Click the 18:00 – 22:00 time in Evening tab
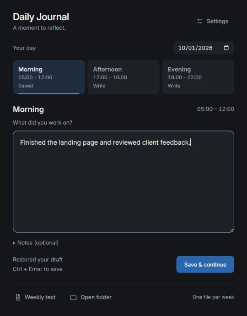 point(185,77)
